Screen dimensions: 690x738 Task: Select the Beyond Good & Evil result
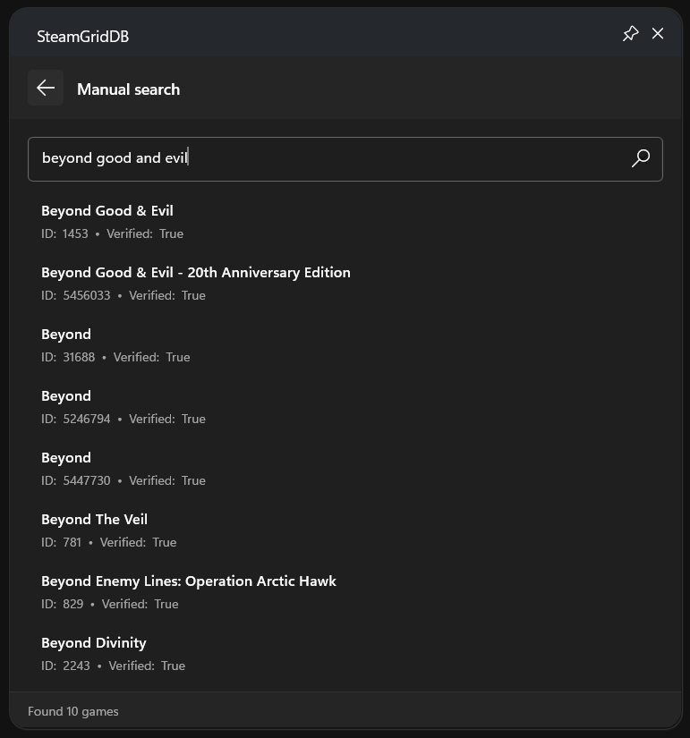coord(345,222)
